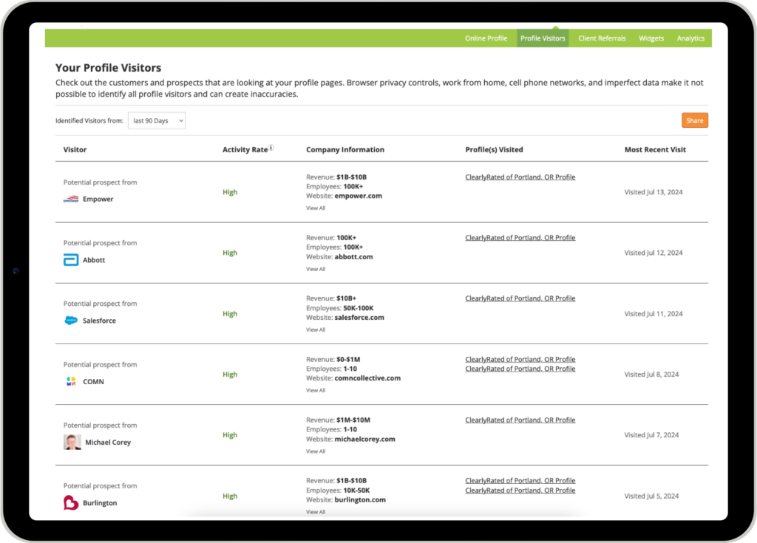The height and width of the screenshot is (543, 757).
Task: Click the Abbott company logo
Action: coord(71,259)
